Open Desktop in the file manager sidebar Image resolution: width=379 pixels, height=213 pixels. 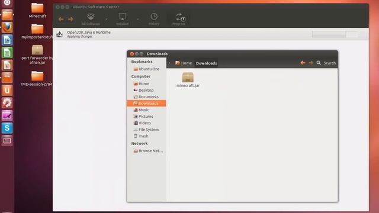[143, 90]
